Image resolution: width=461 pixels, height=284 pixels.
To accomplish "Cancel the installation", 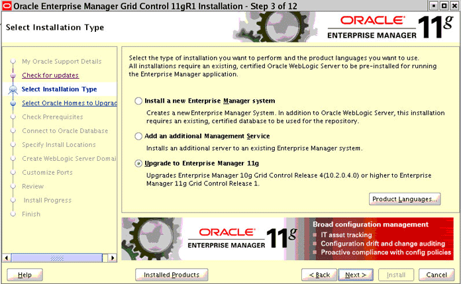I will [x=436, y=275].
